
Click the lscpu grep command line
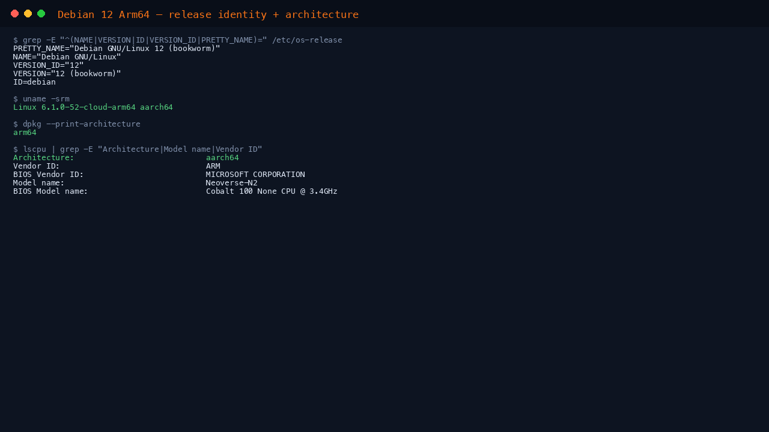coord(138,149)
